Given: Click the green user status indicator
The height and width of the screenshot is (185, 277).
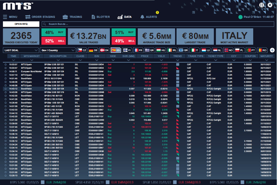Looking at the screenshot, I should pos(240,17).
